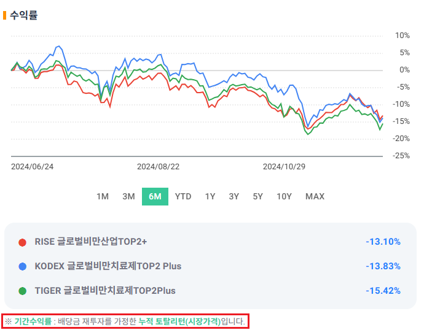Click the -13.10% return value
The height and width of the screenshot is (330, 424).
click(x=383, y=242)
